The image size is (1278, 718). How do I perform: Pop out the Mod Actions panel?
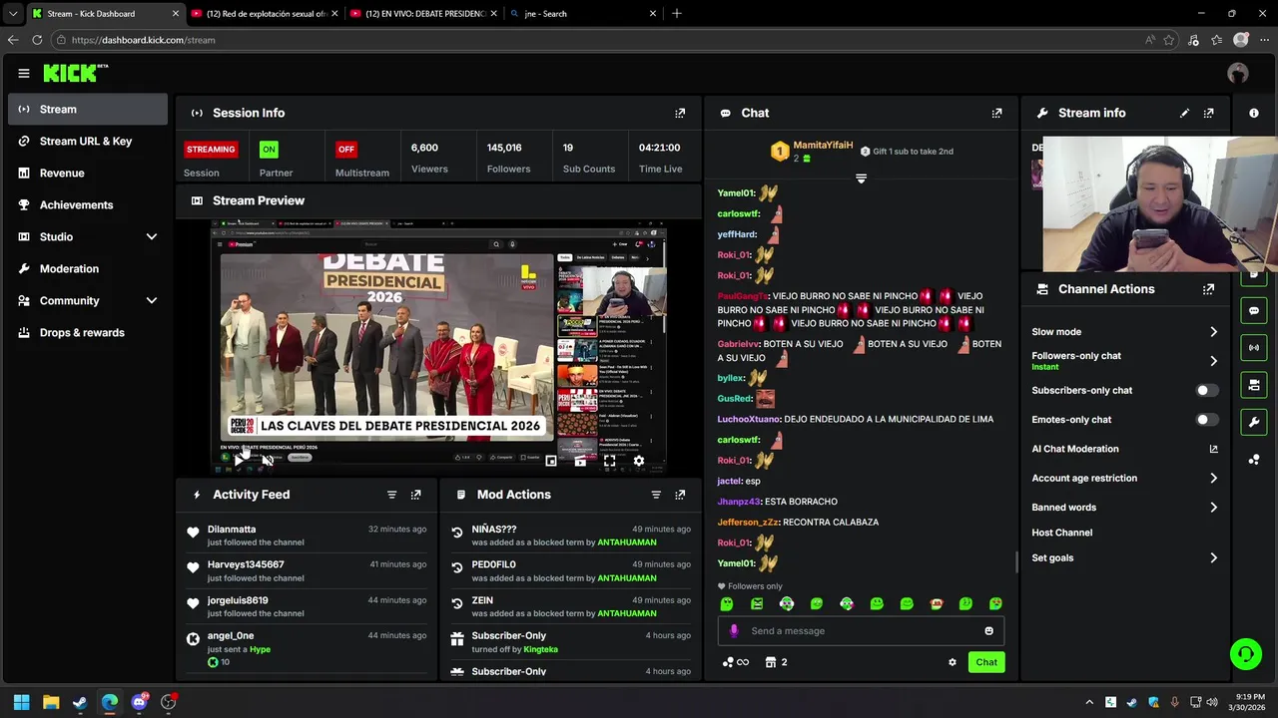tap(680, 495)
